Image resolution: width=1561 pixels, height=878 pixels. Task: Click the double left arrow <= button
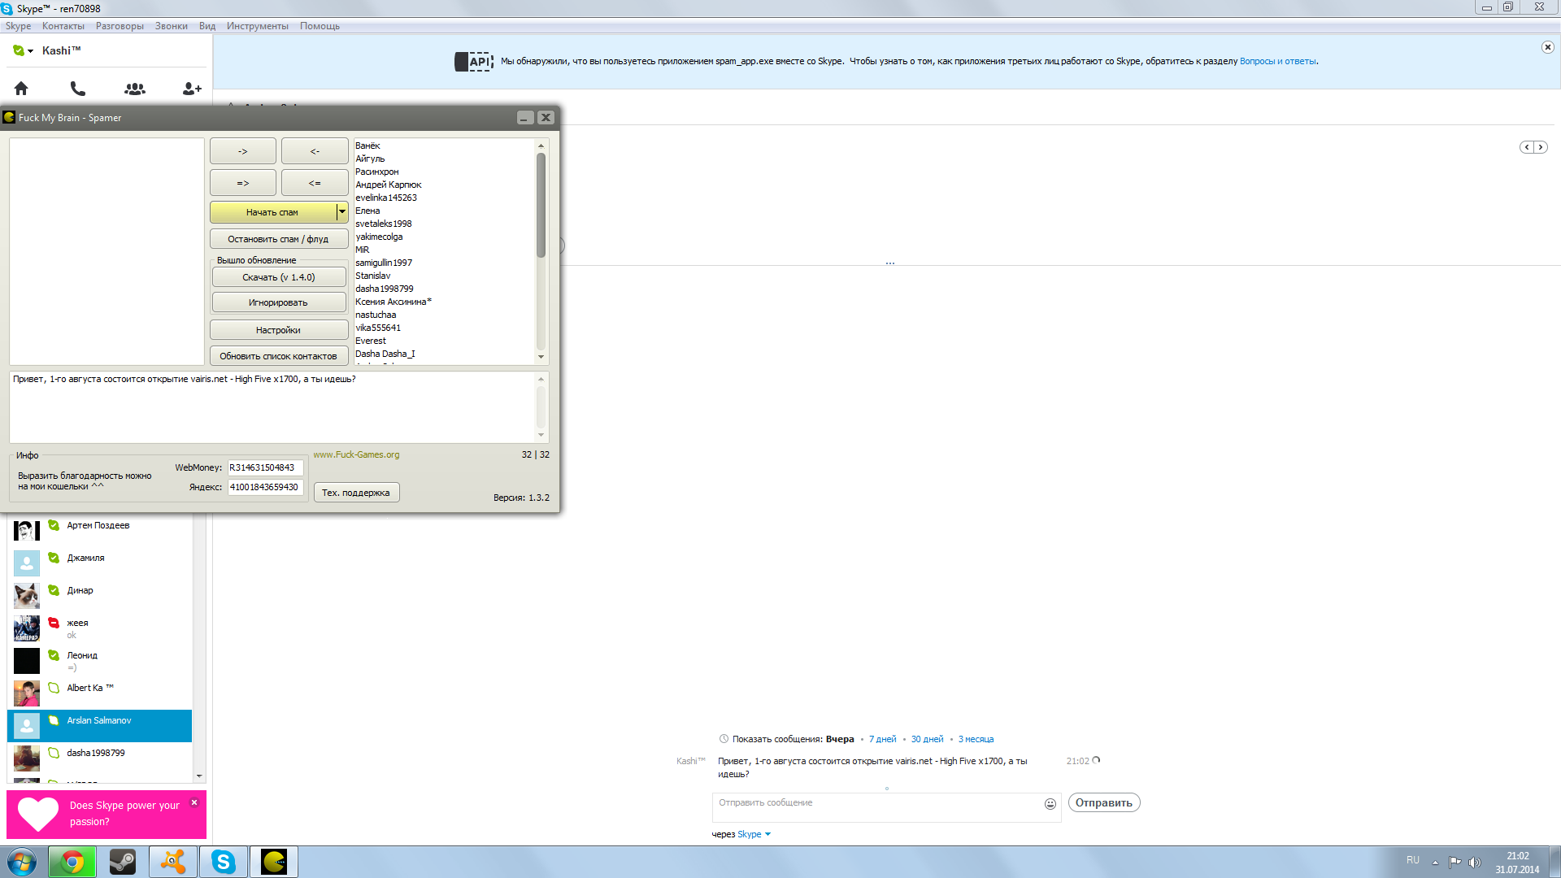(x=315, y=183)
